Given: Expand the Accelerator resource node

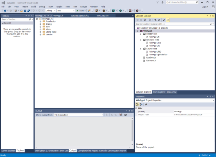Looking at the screenshot, I should 40,22.
